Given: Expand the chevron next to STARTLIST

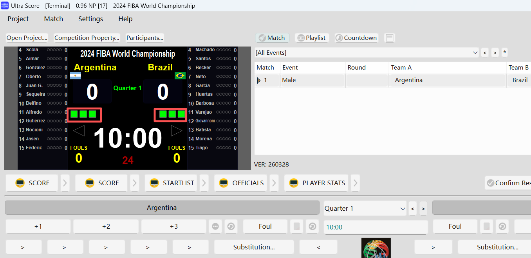Looking at the screenshot, I should pyautogui.click(x=204, y=183).
